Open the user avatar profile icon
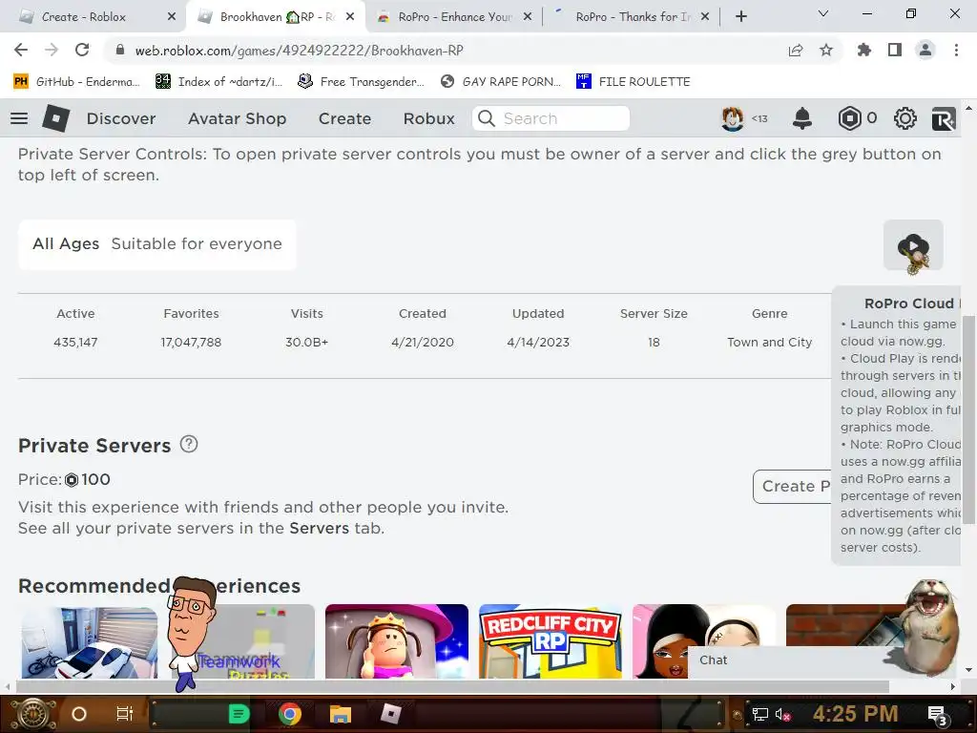This screenshot has height=733, width=977. coord(733,118)
